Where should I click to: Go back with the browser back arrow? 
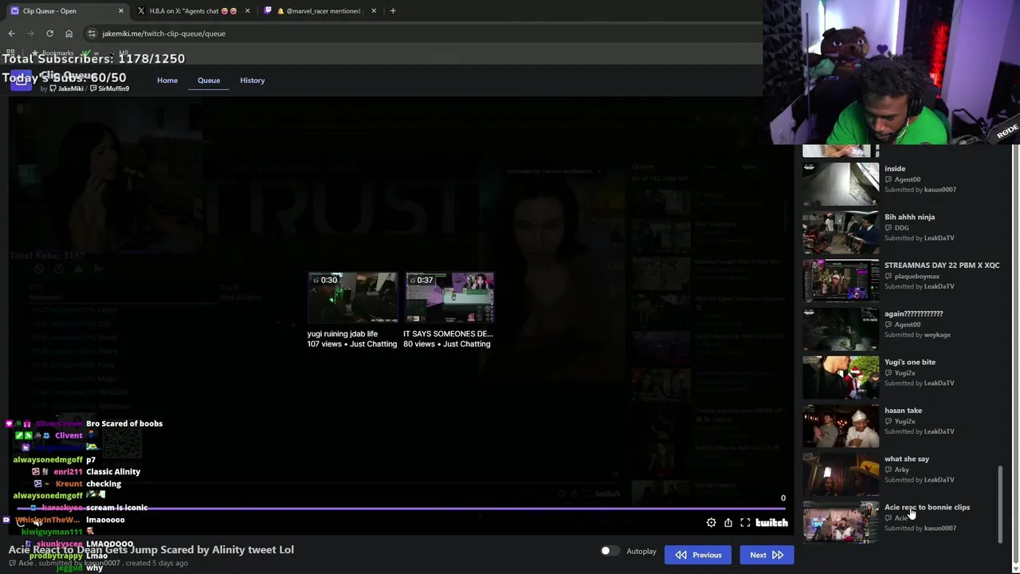(x=11, y=33)
